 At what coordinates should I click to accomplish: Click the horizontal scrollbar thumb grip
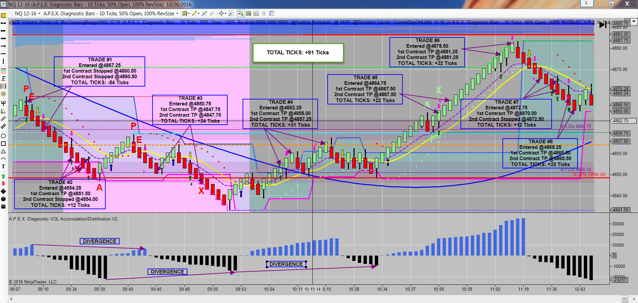coord(625,299)
